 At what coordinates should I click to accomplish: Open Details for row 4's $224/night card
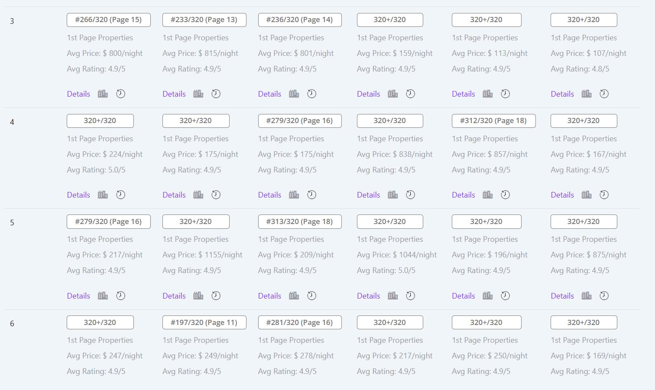click(78, 195)
